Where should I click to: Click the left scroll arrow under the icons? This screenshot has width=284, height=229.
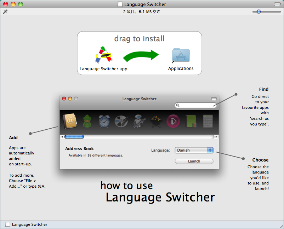[x=62, y=137]
